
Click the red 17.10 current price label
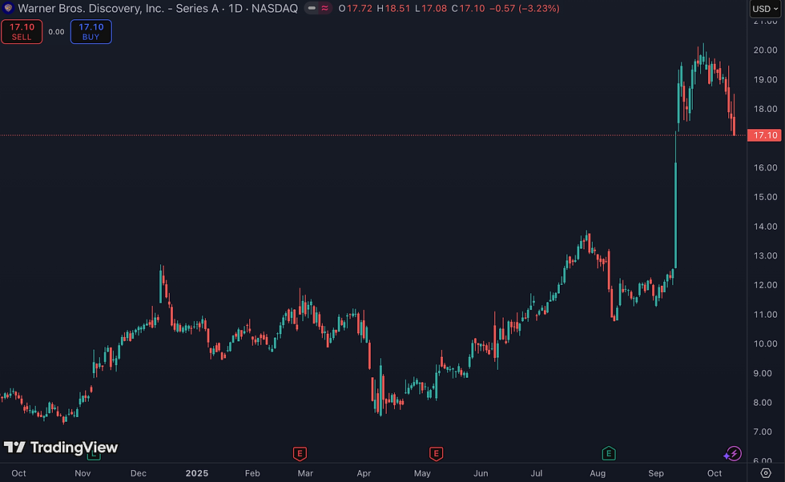tap(764, 135)
